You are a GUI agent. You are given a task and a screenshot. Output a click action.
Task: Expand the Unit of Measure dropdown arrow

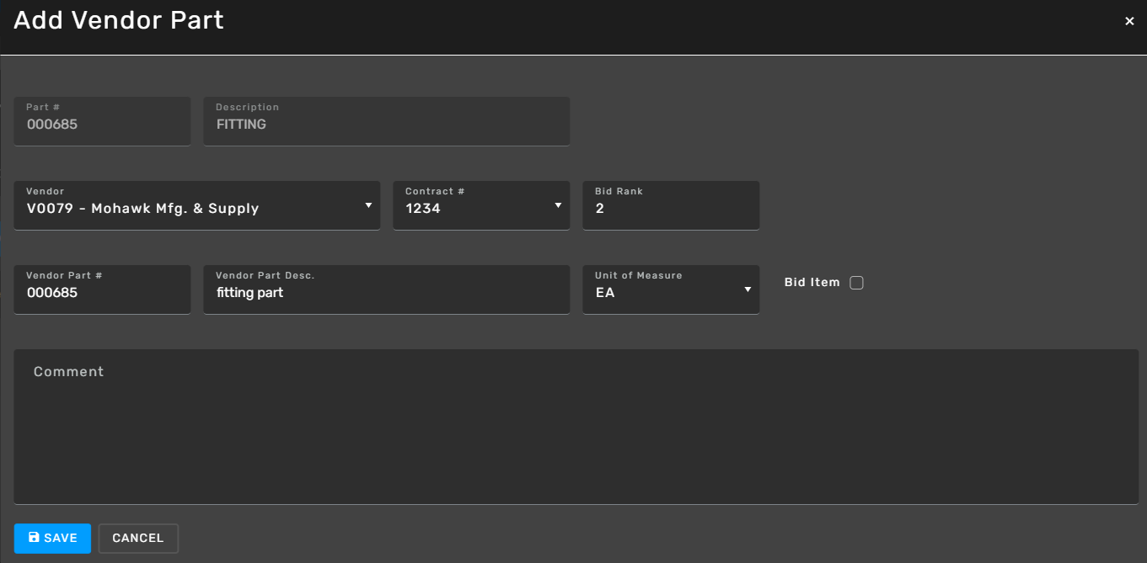(x=748, y=289)
